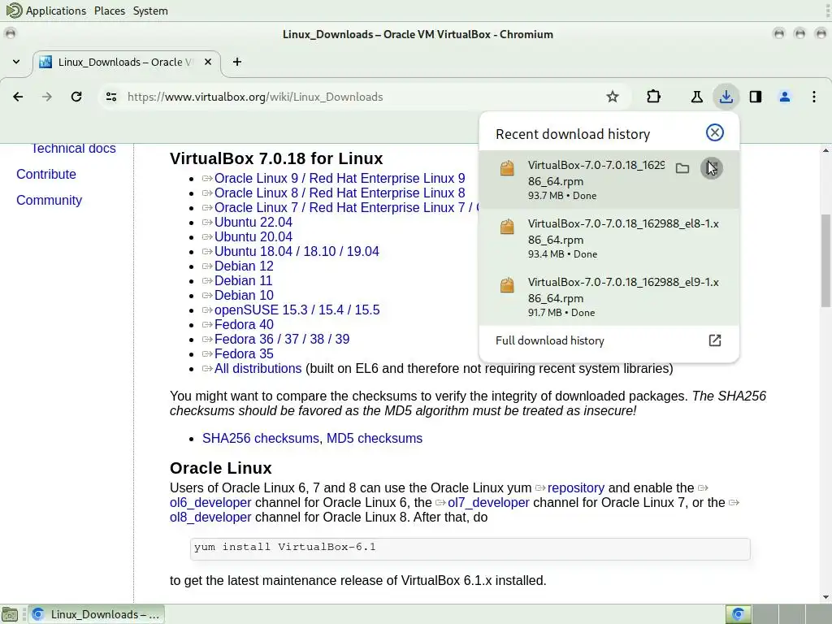The height and width of the screenshot is (624, 832).
Task: Open the Oracle Linux yum repository link
Action: 576,487
